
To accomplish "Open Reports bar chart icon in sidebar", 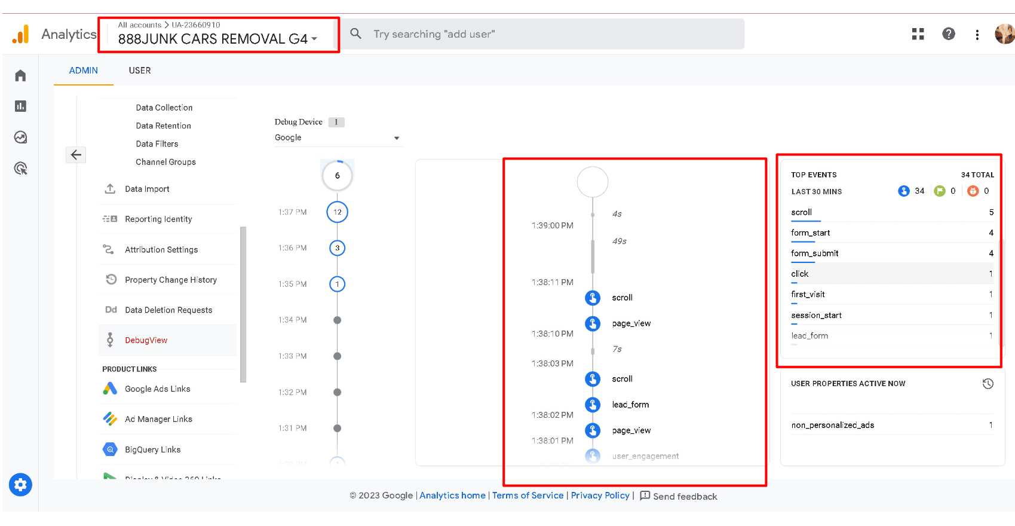I will [x=20, y=106].
